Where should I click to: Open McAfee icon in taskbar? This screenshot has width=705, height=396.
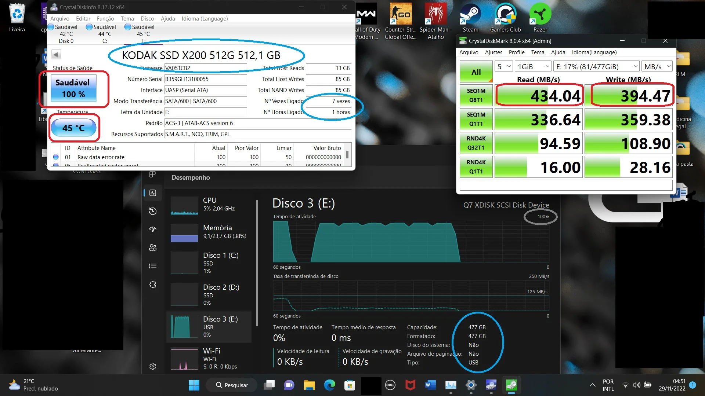tap(410, 385)
